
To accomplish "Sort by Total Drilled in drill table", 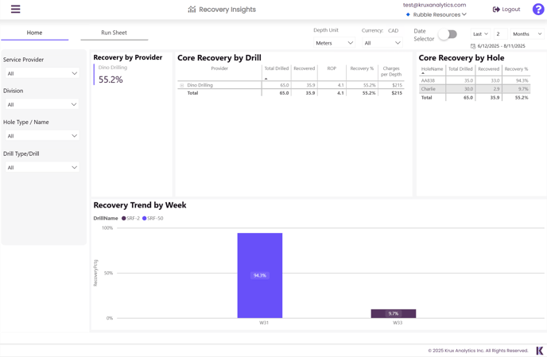I will (x=277, y=68).
